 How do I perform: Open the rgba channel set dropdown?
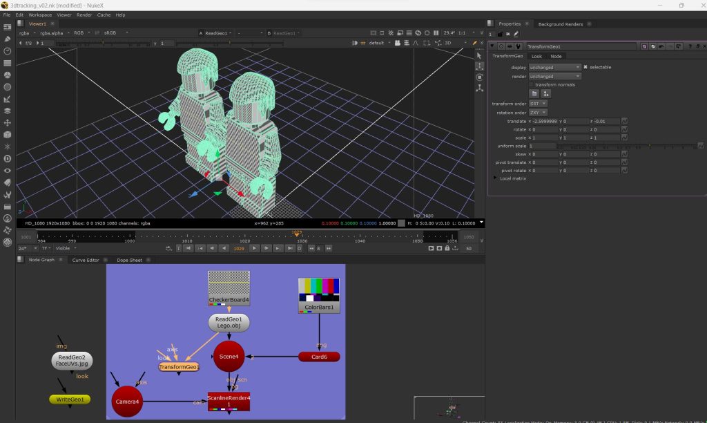28,33
